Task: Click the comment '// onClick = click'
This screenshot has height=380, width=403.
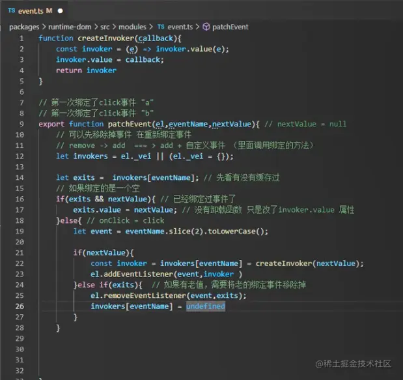Action: [x=125, y=220]
